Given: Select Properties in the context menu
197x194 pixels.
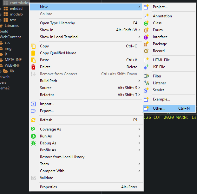Looking at the screenshot, I should 48,187.
